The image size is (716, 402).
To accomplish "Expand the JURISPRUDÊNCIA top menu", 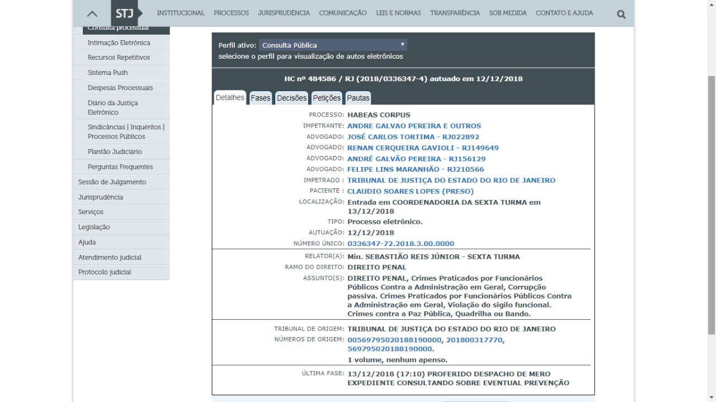I will click(284, 13).
